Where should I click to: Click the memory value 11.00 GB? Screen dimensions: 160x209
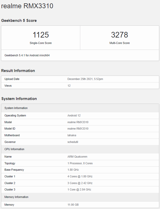click(73, 205)
